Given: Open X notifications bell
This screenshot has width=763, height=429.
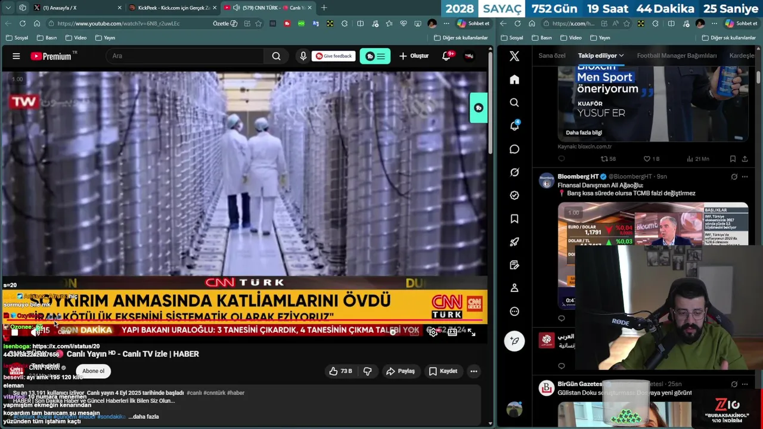Looking at the screenshot, I should click(514, 126).
